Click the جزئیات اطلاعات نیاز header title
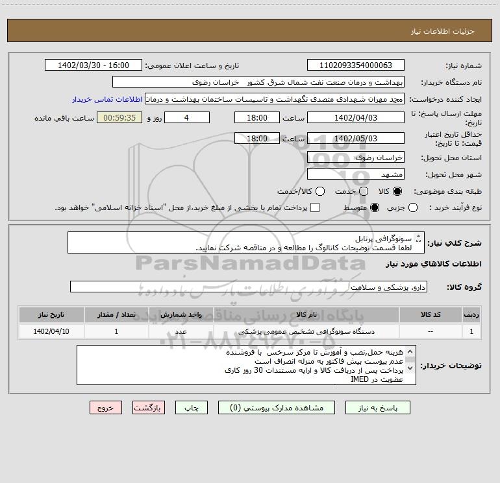Screen dimensions: 500x483 [x=443, y=31]
